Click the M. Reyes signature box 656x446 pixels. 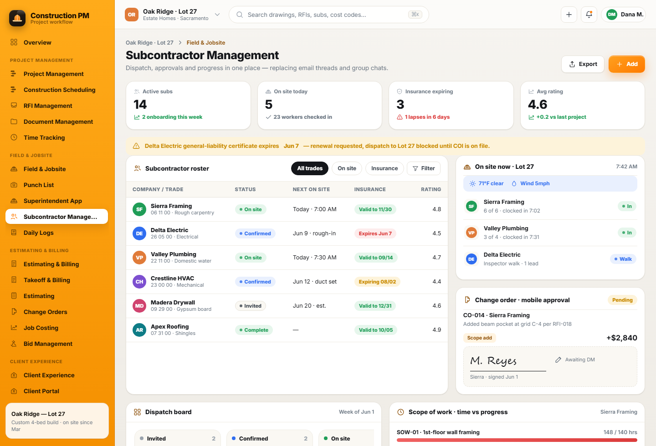550,367
